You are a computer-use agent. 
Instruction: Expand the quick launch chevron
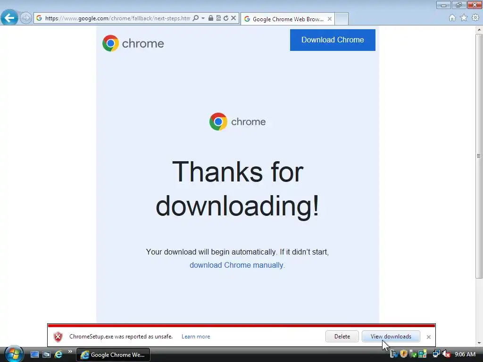70,352
